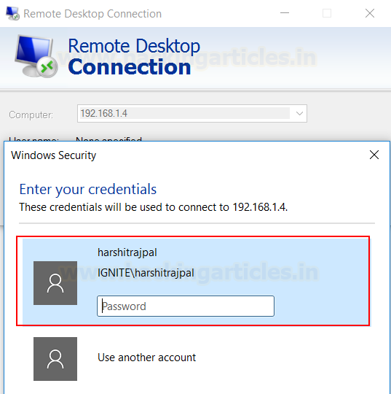Screen dimensions: 391x394
Task: Click the Enter your credentials heading
Action: pos(88,189)
